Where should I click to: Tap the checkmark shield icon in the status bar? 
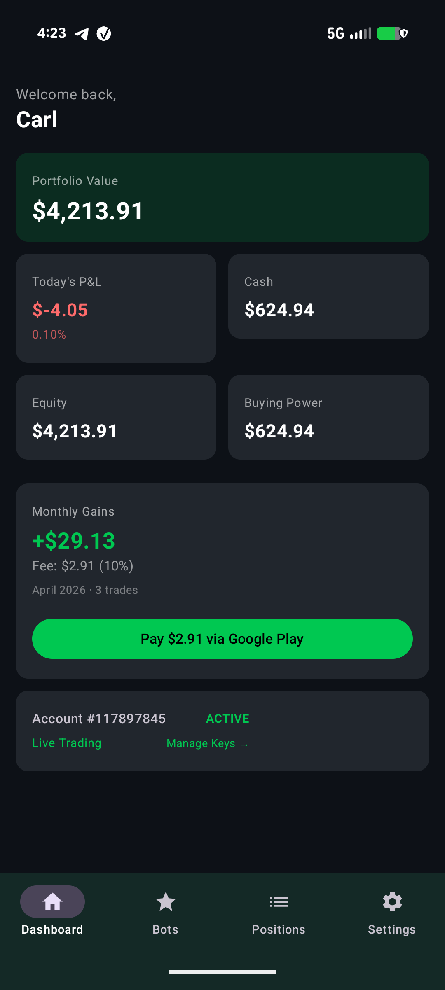click(x=103, y=33)
